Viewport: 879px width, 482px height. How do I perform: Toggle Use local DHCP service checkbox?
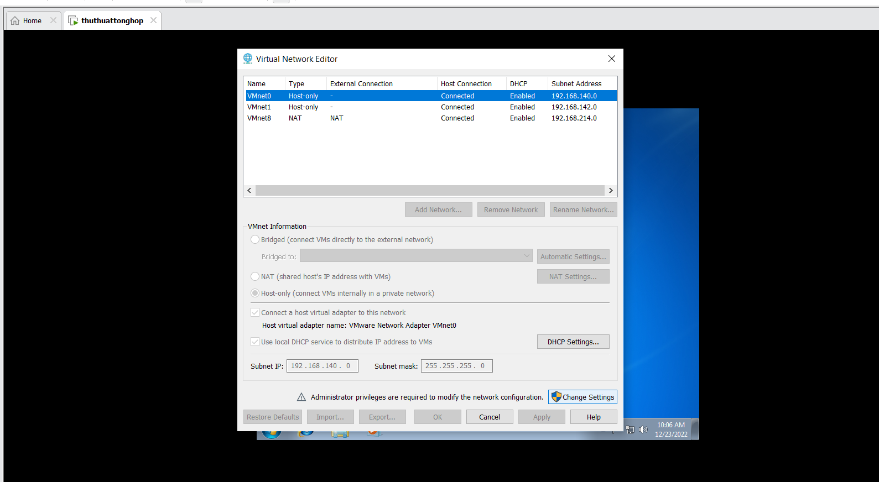[x=255, y=342]
